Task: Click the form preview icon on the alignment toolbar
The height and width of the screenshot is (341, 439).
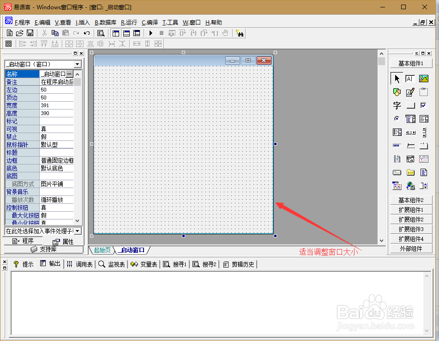Action: 9,44
